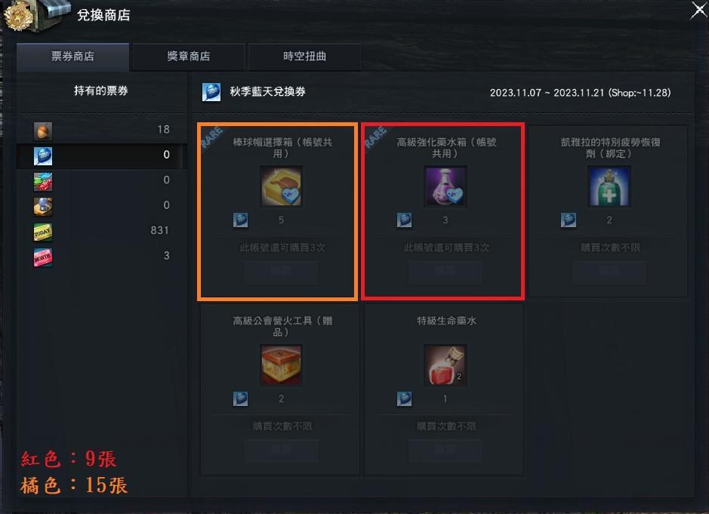709x514 pixels.
Task: Click the 高級強化藥水箱 purple potion icon
Action: (x=445, y=186)
